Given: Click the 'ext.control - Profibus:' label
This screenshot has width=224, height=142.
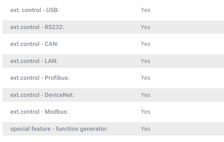Looking at the screenshot, I should point(40,78).
